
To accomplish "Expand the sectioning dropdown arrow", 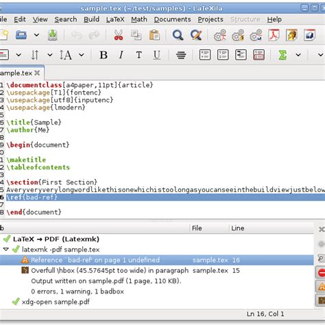I will [19, 55].
